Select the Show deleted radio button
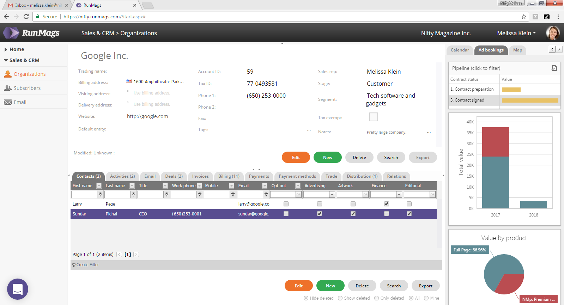The width and height of the screenshot is (564, 305). (340, 298)
